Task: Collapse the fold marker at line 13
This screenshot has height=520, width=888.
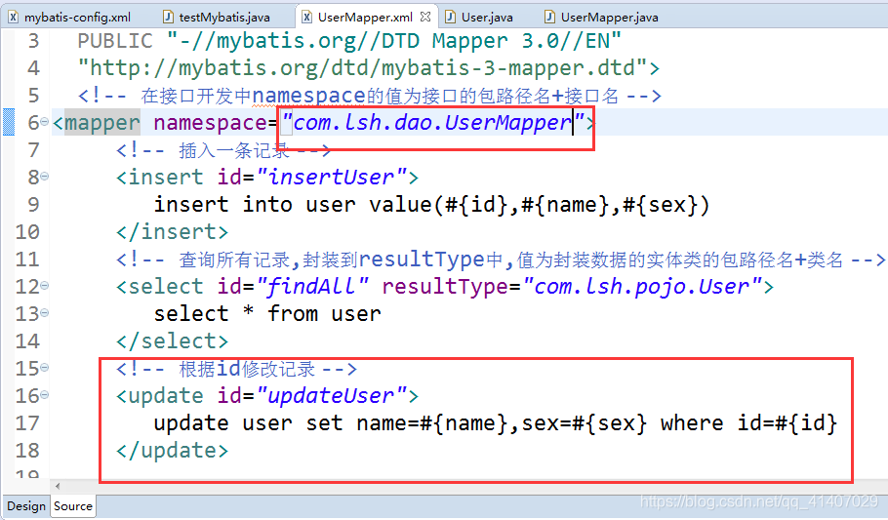Action: tap(45, 313)
